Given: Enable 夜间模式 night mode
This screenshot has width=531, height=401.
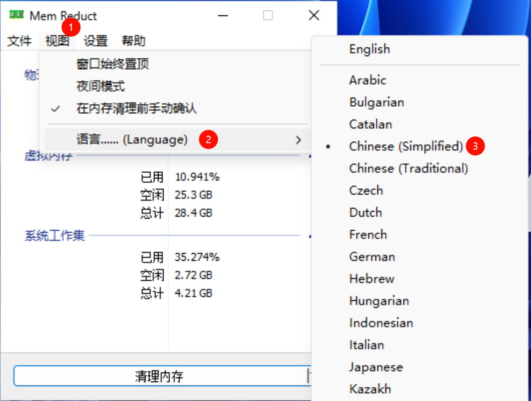Looking at the screenshot, I should [x=100, y=86].
